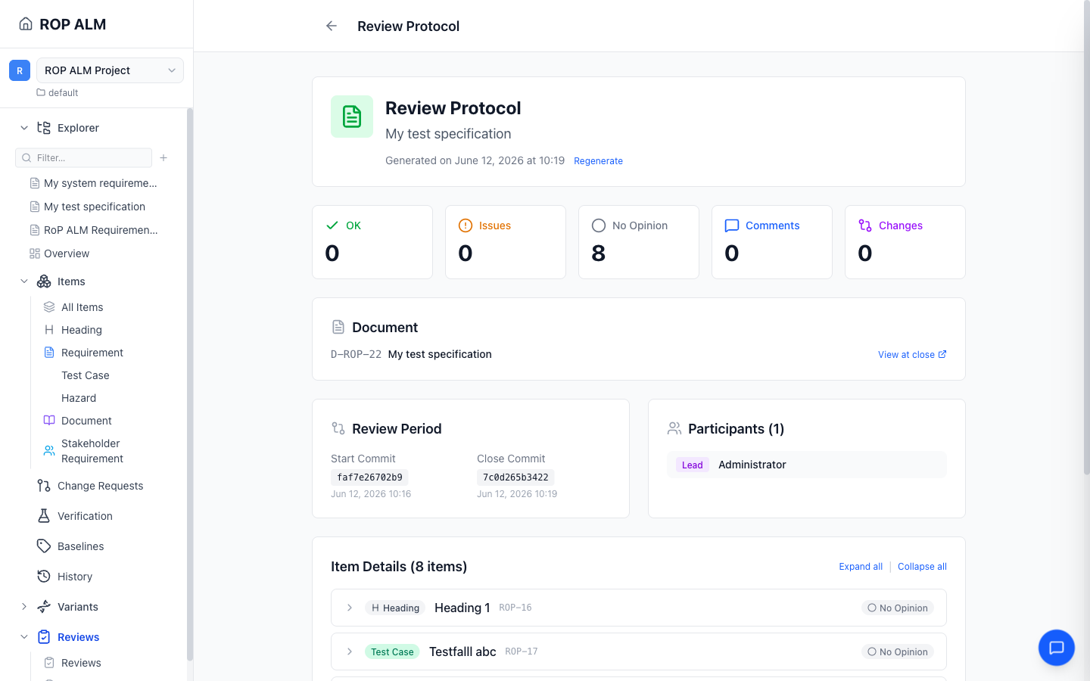Click the Explorer tree icon
The image size is (1090, 681).
pos(44,128)
